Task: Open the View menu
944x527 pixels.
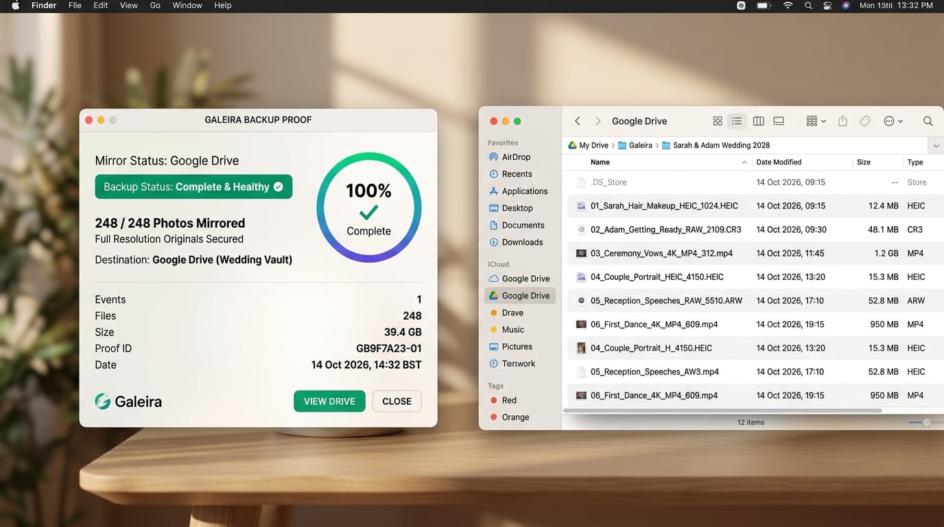Action: pyautogui.click(x=129, y=5)
